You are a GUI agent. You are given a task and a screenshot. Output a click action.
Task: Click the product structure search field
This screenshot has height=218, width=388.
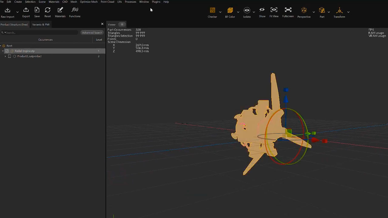(x=39, y=33)
